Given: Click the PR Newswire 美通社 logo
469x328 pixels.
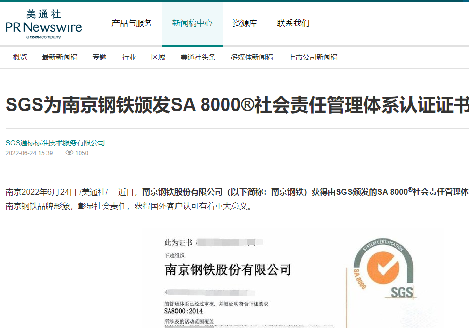Looking at the screenshot, I should coord(43,23).
